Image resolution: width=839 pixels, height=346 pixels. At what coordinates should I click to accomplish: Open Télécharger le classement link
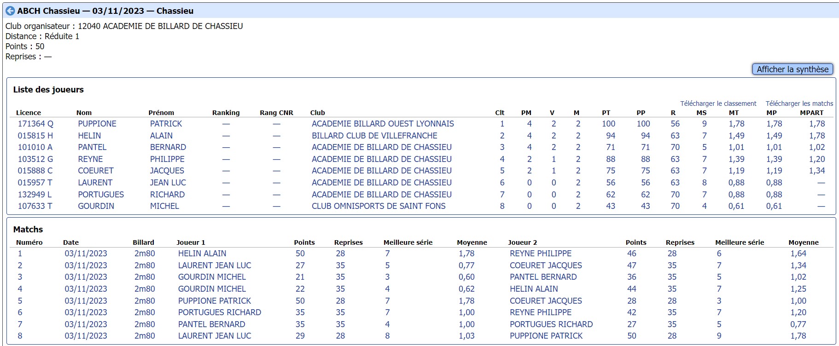718,104
